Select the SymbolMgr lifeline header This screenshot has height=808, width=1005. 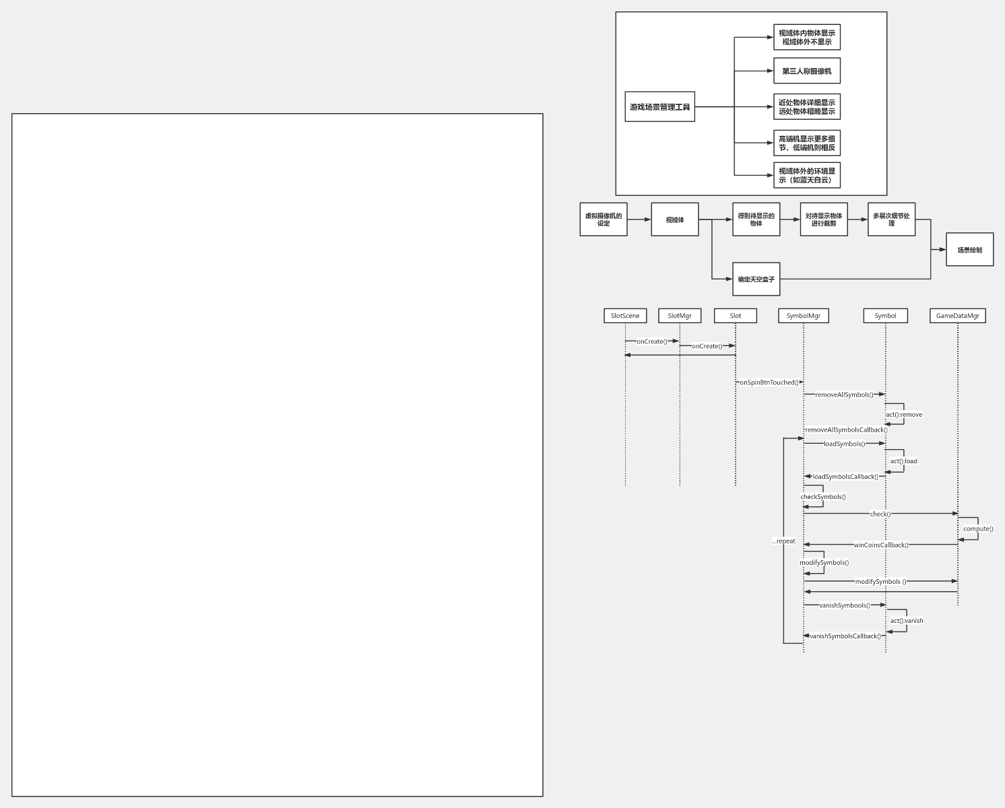tap(803, 316)
